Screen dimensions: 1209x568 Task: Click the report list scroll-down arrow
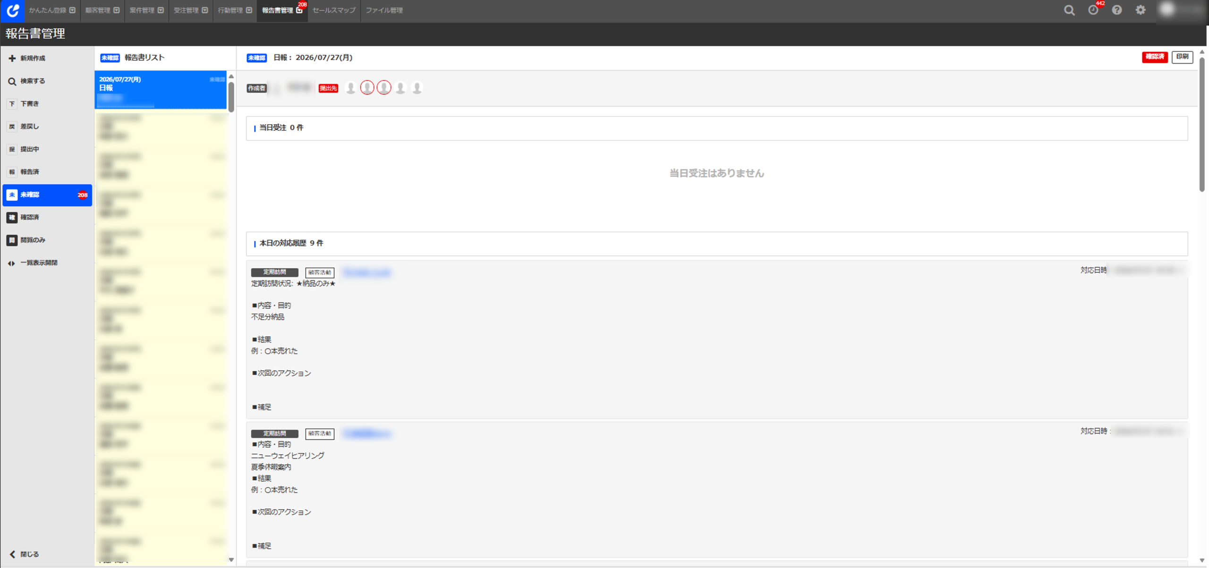coord(231,560)
